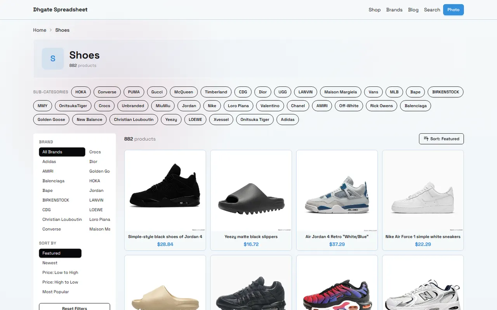Sort by Price: High to Low

(60, 282)
